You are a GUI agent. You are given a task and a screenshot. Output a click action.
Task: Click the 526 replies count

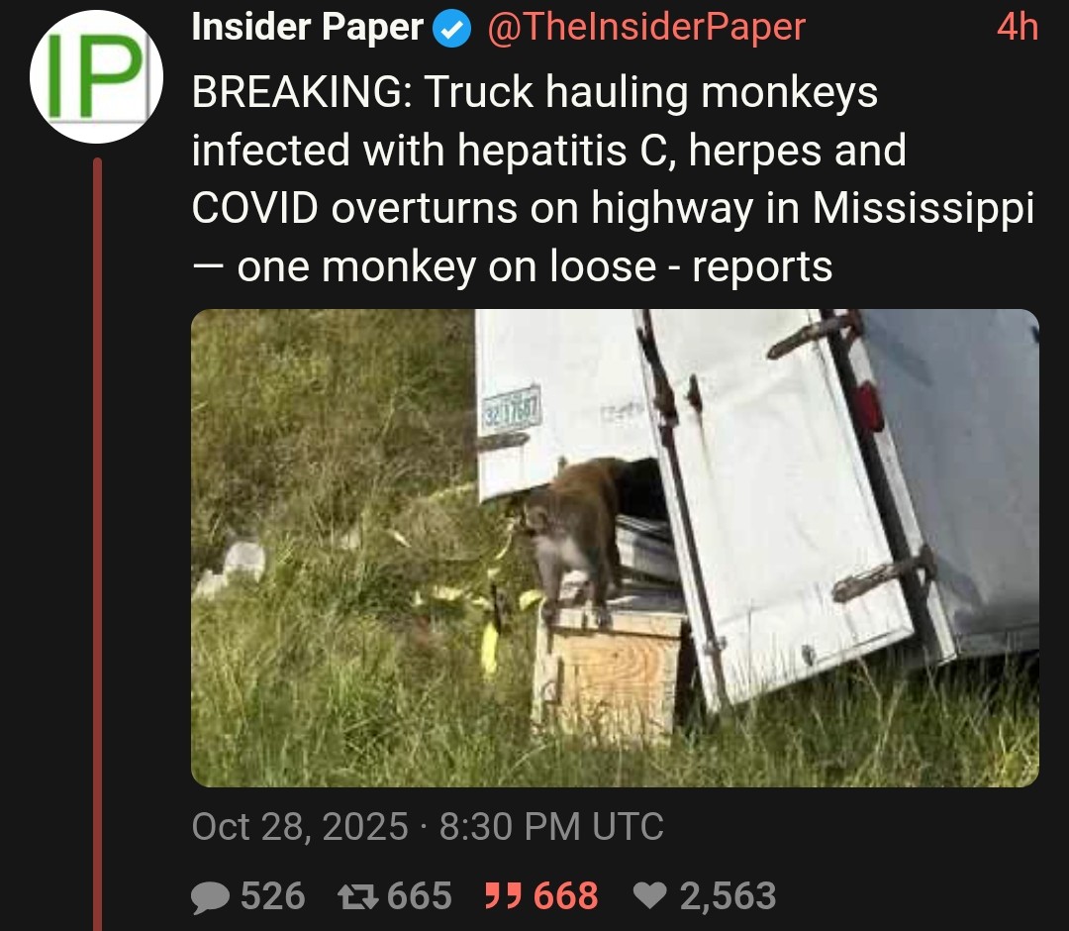[273, 895]
